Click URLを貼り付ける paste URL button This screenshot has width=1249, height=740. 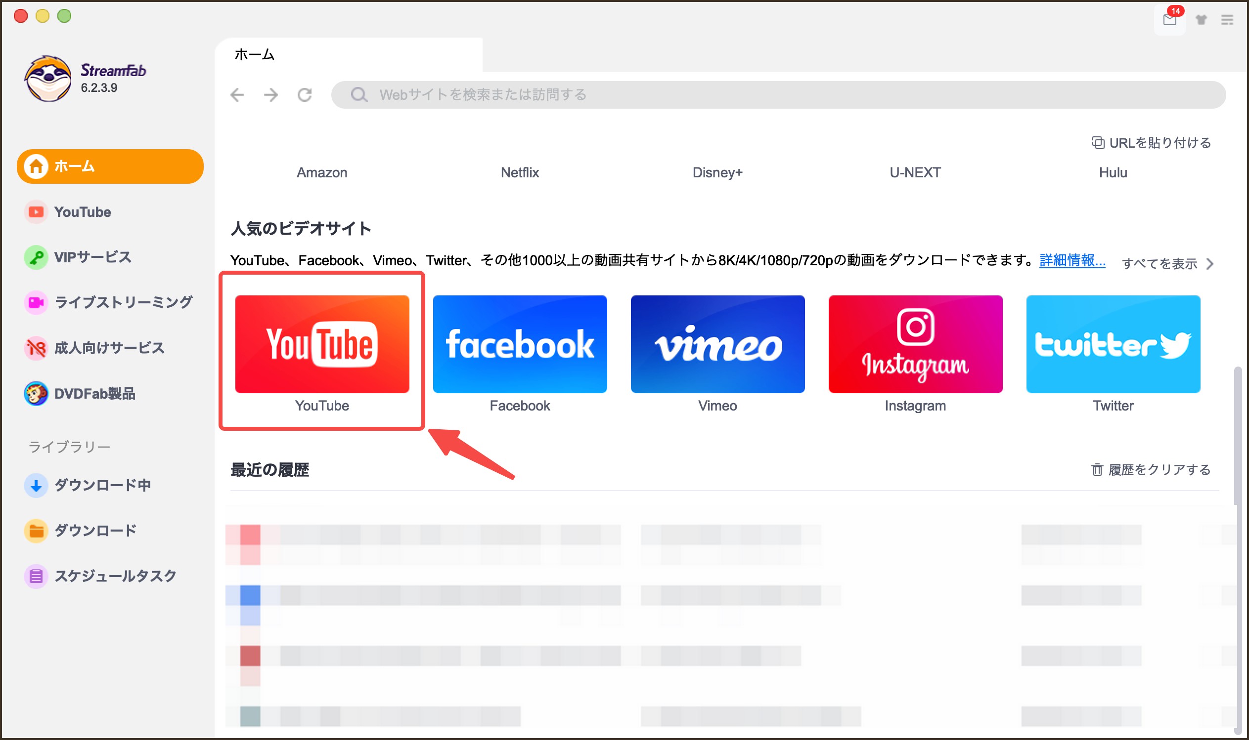(1151, 143)
